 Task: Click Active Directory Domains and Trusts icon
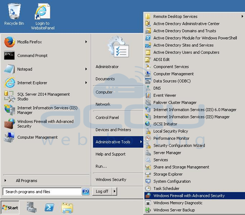pos(148,31)
